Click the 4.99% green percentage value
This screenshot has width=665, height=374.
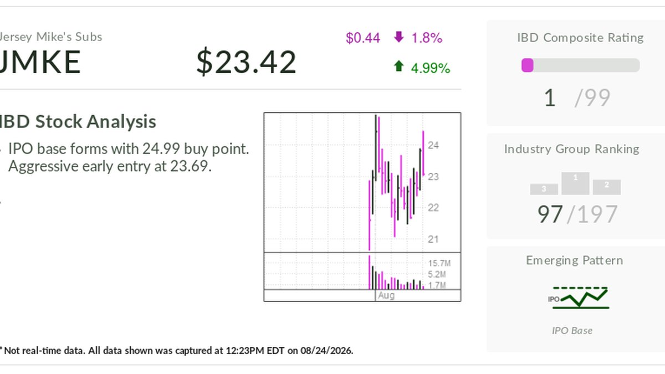coord(431,68)
